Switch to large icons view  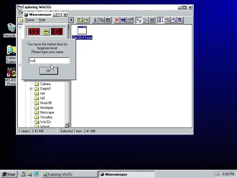point(139,20)
